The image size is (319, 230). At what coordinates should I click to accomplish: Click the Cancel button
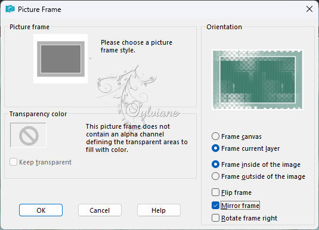click(100, 210)
